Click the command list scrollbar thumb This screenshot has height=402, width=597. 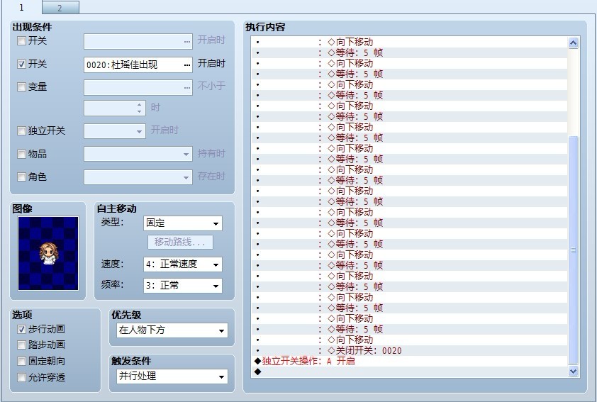(x=573, y=250)
